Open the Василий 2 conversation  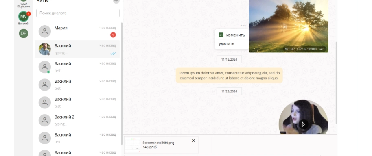pos(77,120)
